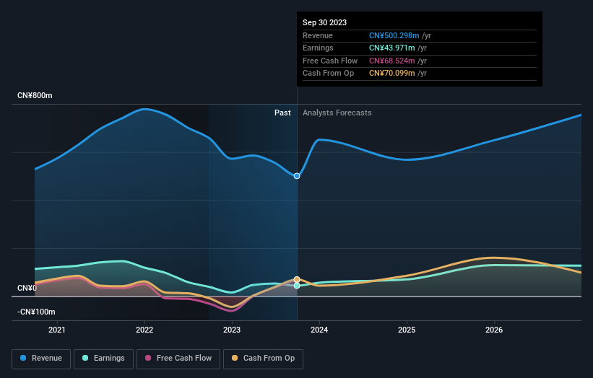This screenshot has height=378, width=593.
Task: Click the Free Cash Flow row label in tooltip
Action: coord(330,61)
